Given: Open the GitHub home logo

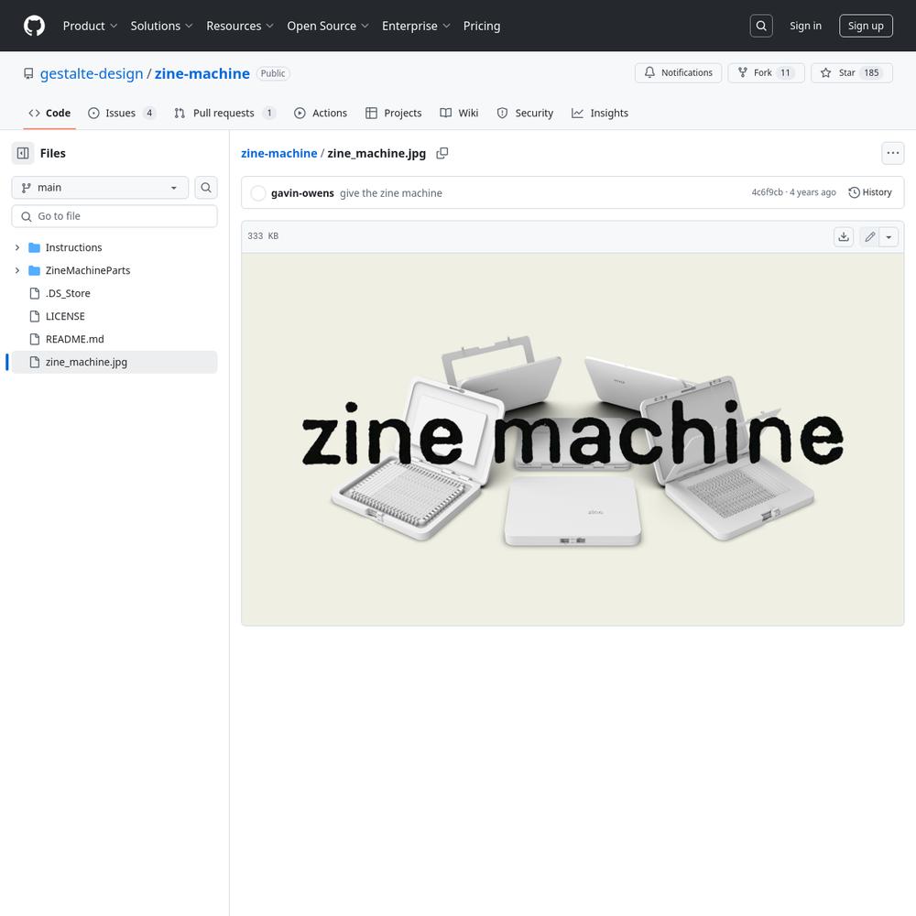Looking at the screenshot, I should point(34,26).
